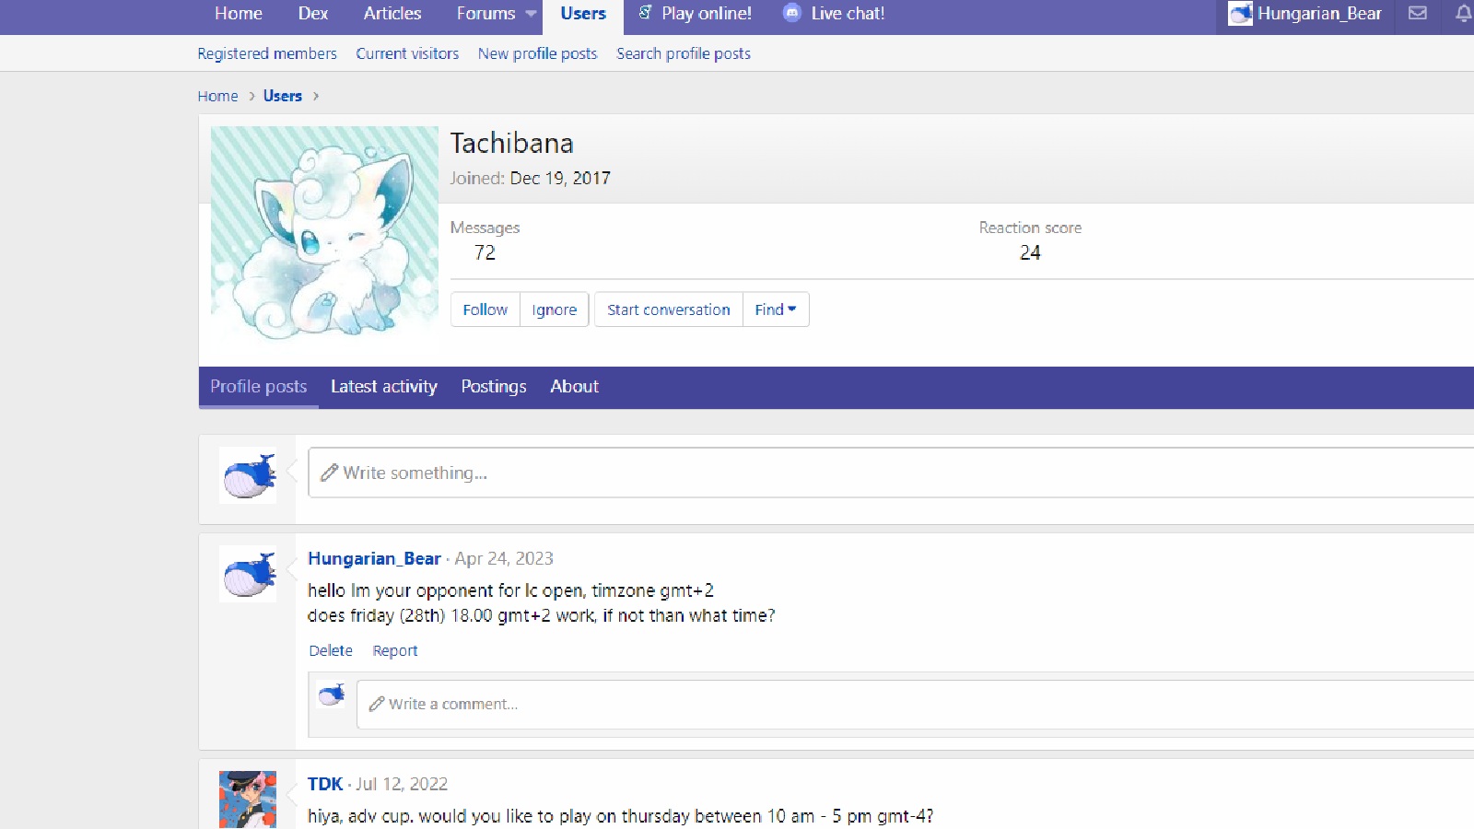Open Search profile posts link

tap(684, 53)
